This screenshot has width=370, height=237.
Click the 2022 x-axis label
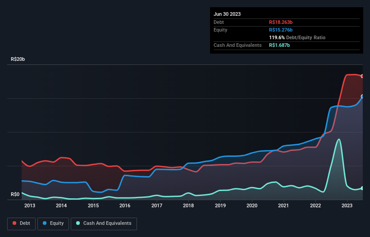[x=315, y=205]
